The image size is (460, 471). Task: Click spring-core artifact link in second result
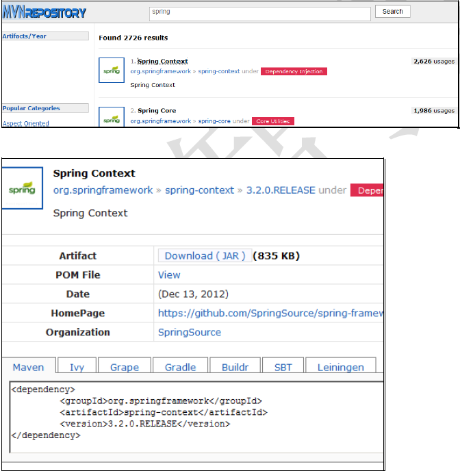click(214, 121)
